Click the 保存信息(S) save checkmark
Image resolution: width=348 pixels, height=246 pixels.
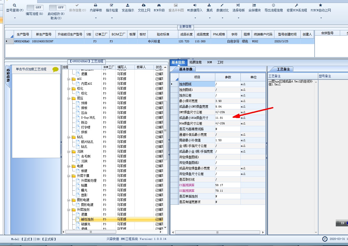click(77, 5)
